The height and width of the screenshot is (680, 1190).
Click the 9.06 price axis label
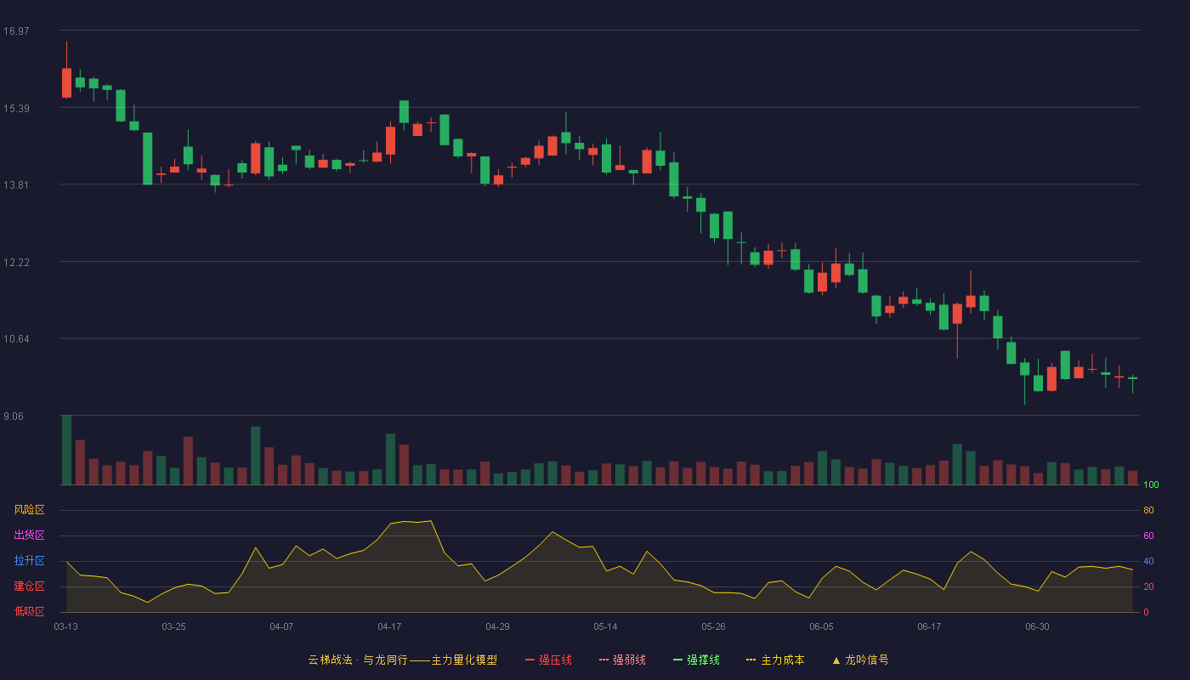(x=14, y=416)
